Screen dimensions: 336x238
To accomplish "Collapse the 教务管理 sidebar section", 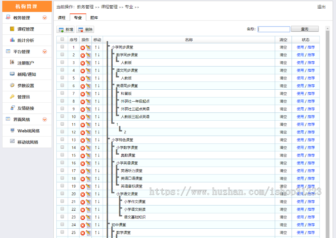I will [45, 18].
